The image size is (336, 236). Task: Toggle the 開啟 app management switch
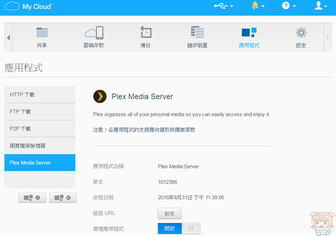[179, 228]
